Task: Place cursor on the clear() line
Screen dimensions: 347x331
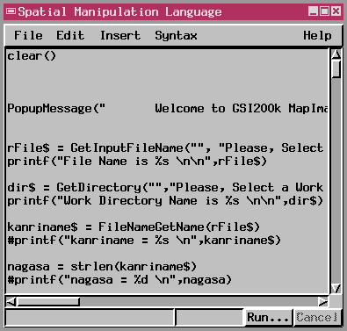Action: (x=32, y=55)
